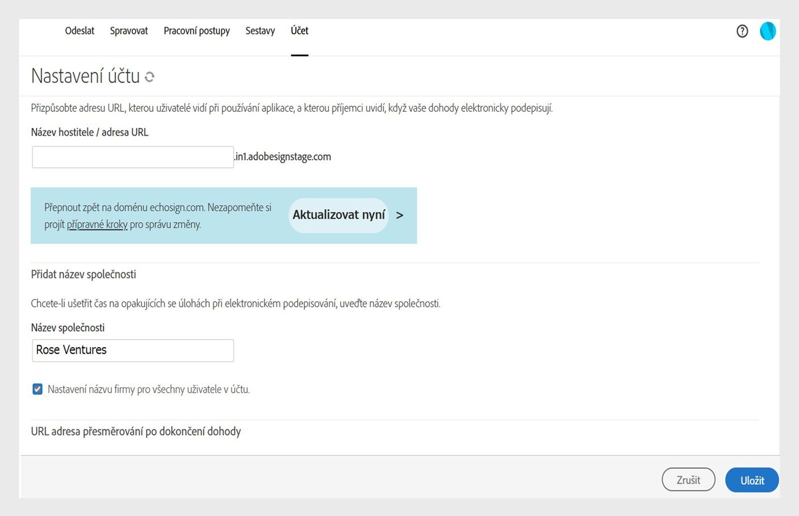
Task: Click the Název společnosti field with Rose Ventures
Action: click(133, 350)
